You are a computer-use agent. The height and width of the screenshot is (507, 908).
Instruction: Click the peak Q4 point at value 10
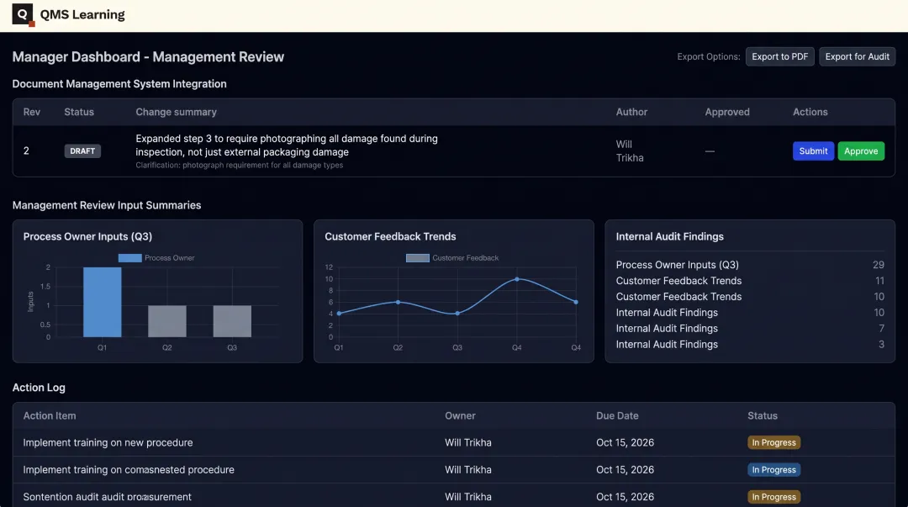point(516,279)
